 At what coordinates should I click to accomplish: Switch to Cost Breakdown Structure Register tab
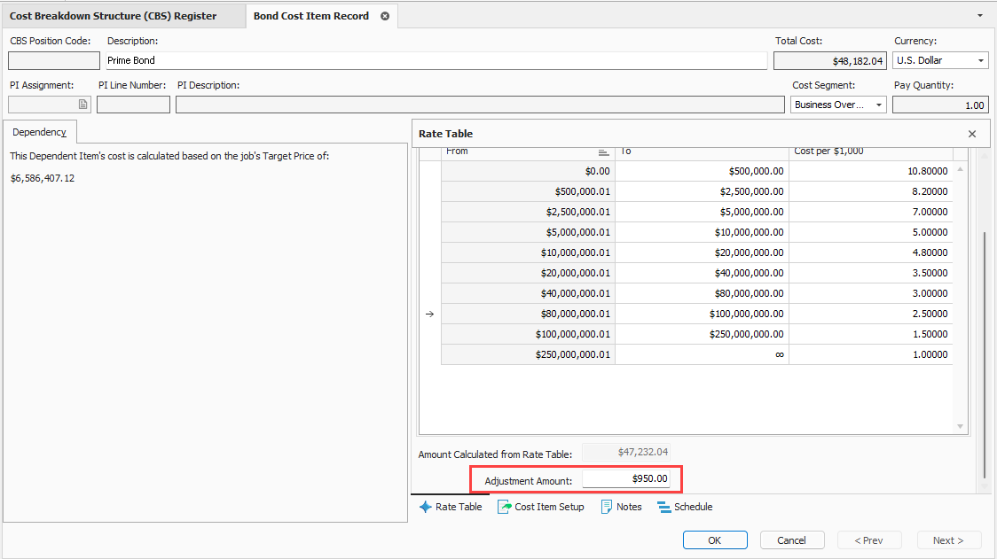[113, 16]
